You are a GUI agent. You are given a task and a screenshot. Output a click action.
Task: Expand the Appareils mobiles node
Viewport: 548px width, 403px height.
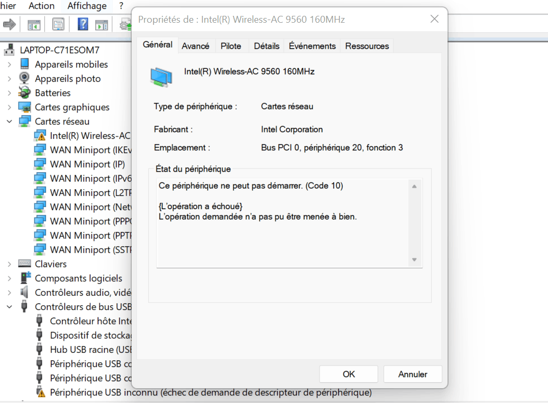click(x=10, y=64)
